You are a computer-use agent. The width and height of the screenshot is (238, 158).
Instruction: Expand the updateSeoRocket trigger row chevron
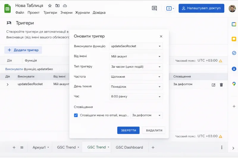pyautogui.click(x=8, y=84)
